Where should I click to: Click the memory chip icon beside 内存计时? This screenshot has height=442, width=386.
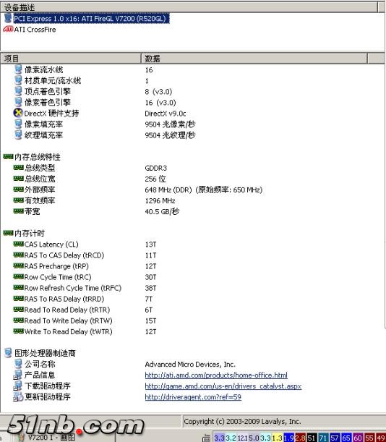pos(8,233)
